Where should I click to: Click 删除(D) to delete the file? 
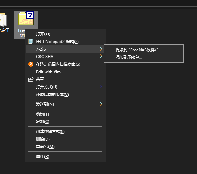point(43,139)
